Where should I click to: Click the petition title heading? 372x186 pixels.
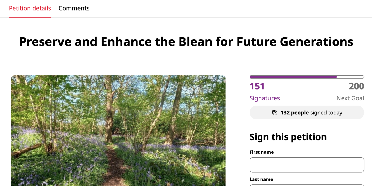pyautogui.click(x=186, y=42)
